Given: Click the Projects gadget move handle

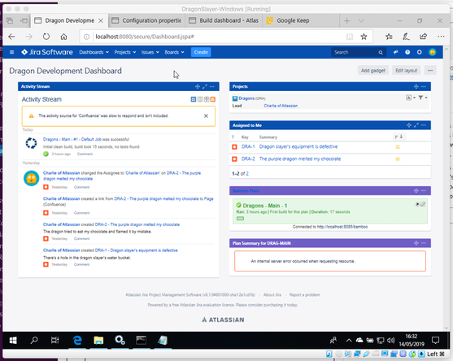Looking at the screenshot, I should pos(416,86).
